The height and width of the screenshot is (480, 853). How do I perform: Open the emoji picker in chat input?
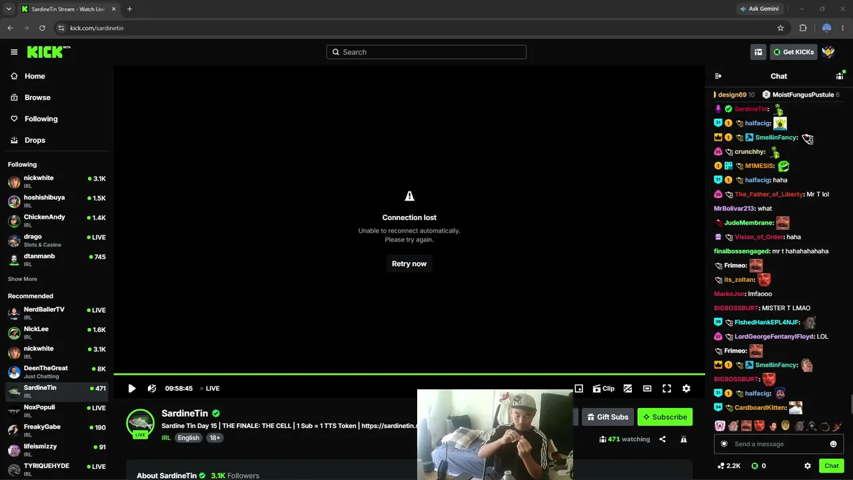coord(833,444)
